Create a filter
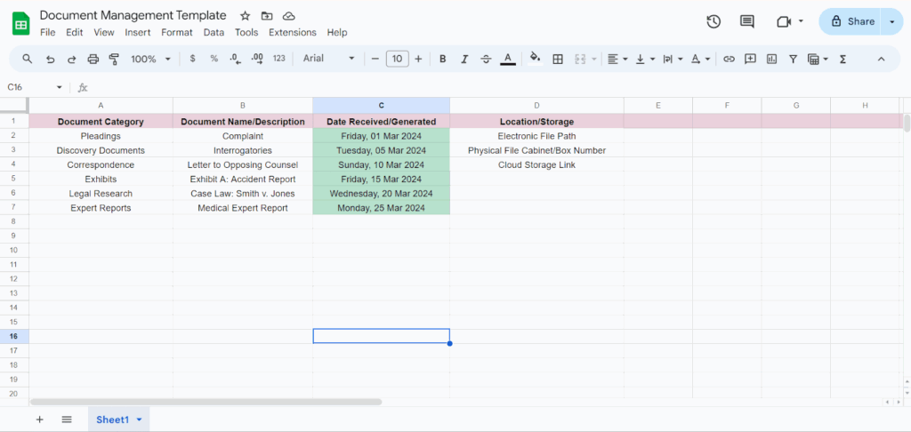This screenshot has height=432, width=911. coord(793,59)
